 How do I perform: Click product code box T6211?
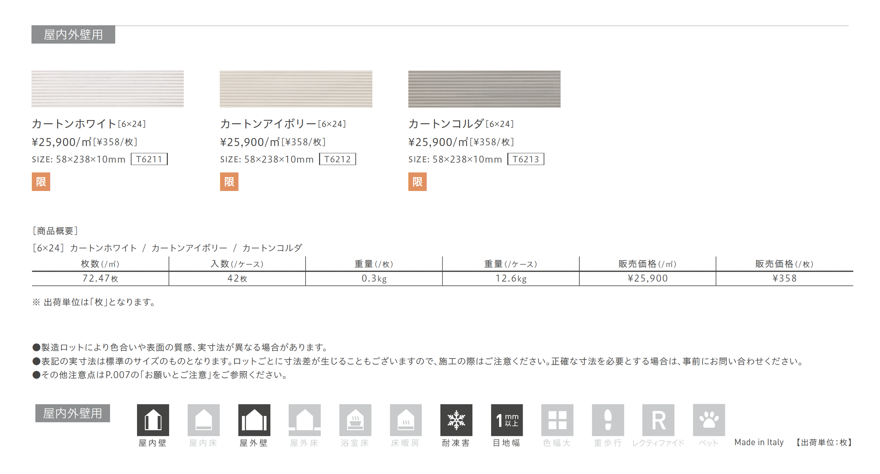pyautogui.click(x=149, y=159)
